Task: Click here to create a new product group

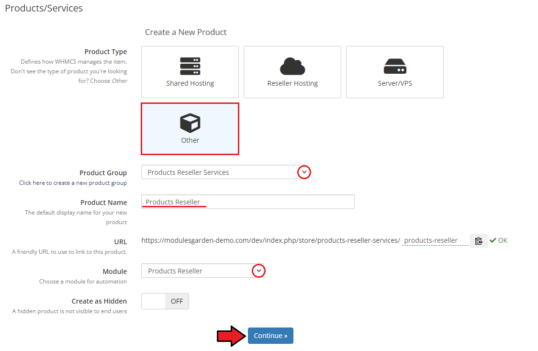Action: tap(73, 183)
